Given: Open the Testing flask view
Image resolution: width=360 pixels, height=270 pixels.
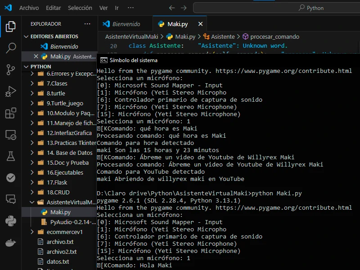Looking at the screenshot, I should coord(11,156).
